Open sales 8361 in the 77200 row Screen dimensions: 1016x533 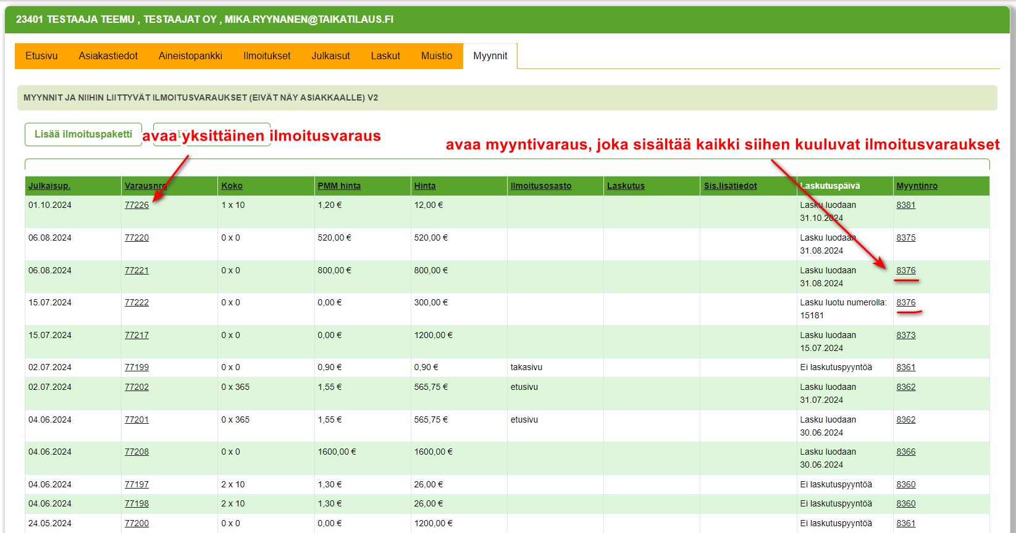(x=906, y=523)
